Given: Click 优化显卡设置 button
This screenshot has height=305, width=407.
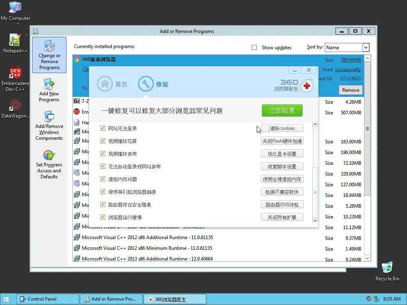Looking at the screenshot, I should (282, 154).
